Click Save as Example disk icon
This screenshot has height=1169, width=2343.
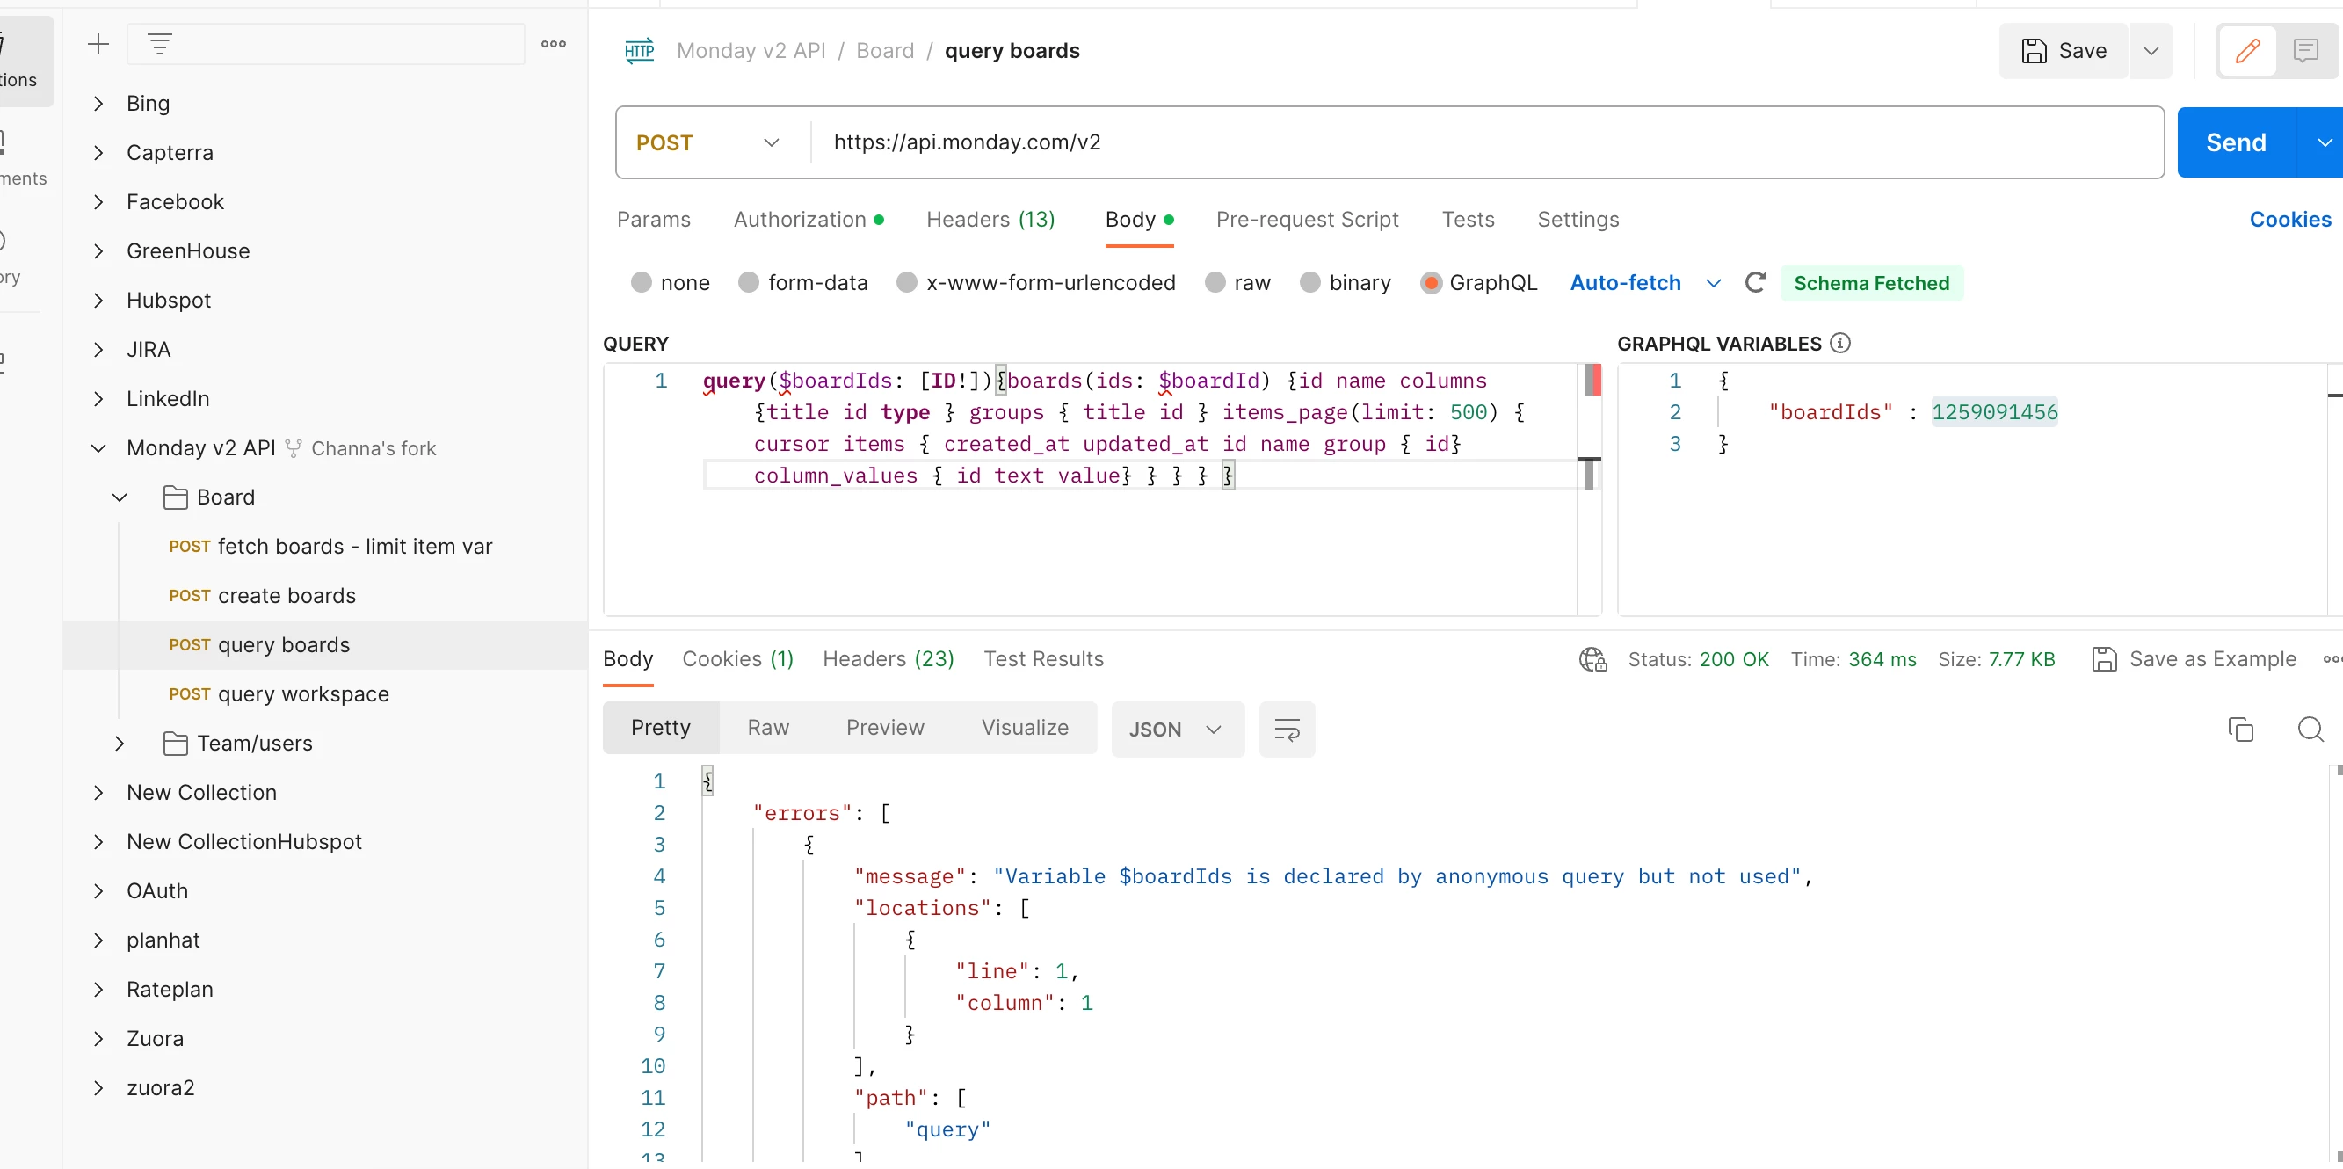coord(2104,658)
